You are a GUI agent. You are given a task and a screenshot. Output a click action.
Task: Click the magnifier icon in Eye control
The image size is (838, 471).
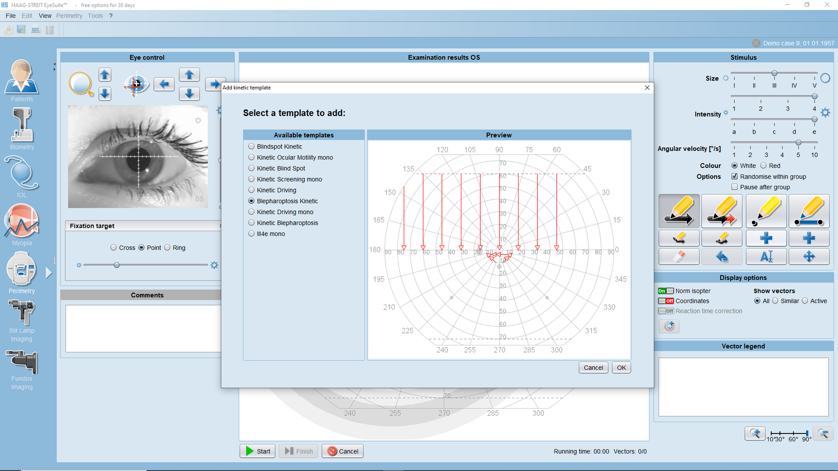click(80, 84)
